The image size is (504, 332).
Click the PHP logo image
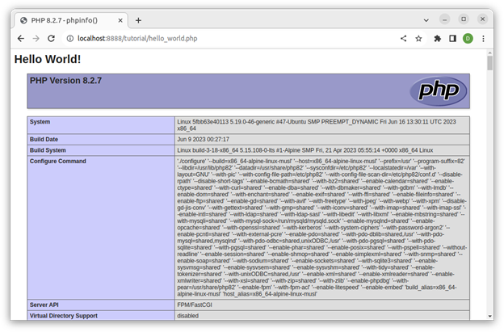[437, 90]
